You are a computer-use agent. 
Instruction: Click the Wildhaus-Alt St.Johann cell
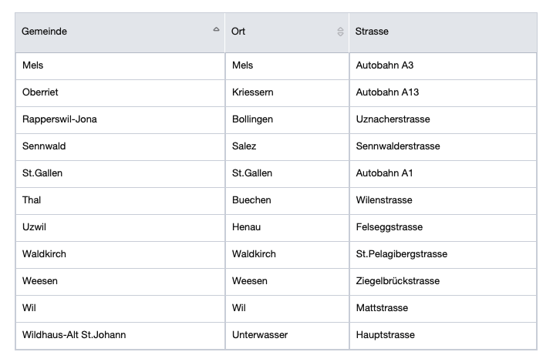(74, 335)
